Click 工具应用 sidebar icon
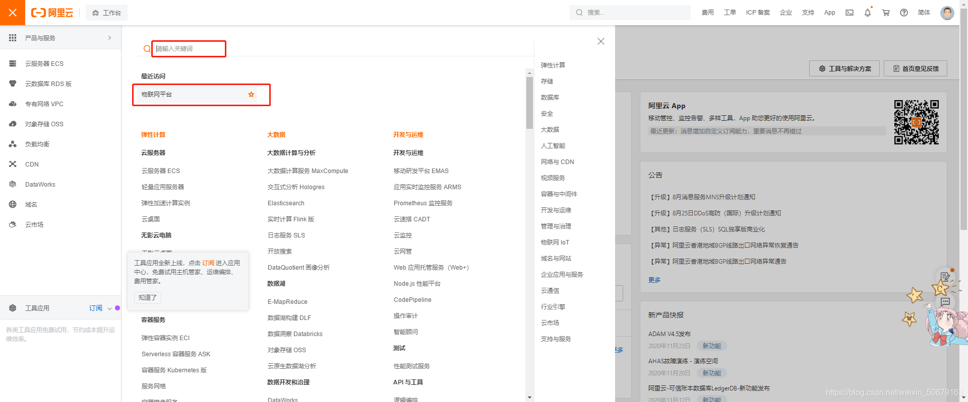The image size is (968, 402). [x=13, y=308]
